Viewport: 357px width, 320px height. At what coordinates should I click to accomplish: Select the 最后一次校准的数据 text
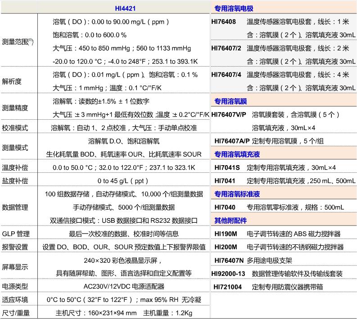click(x=124, y=234)
